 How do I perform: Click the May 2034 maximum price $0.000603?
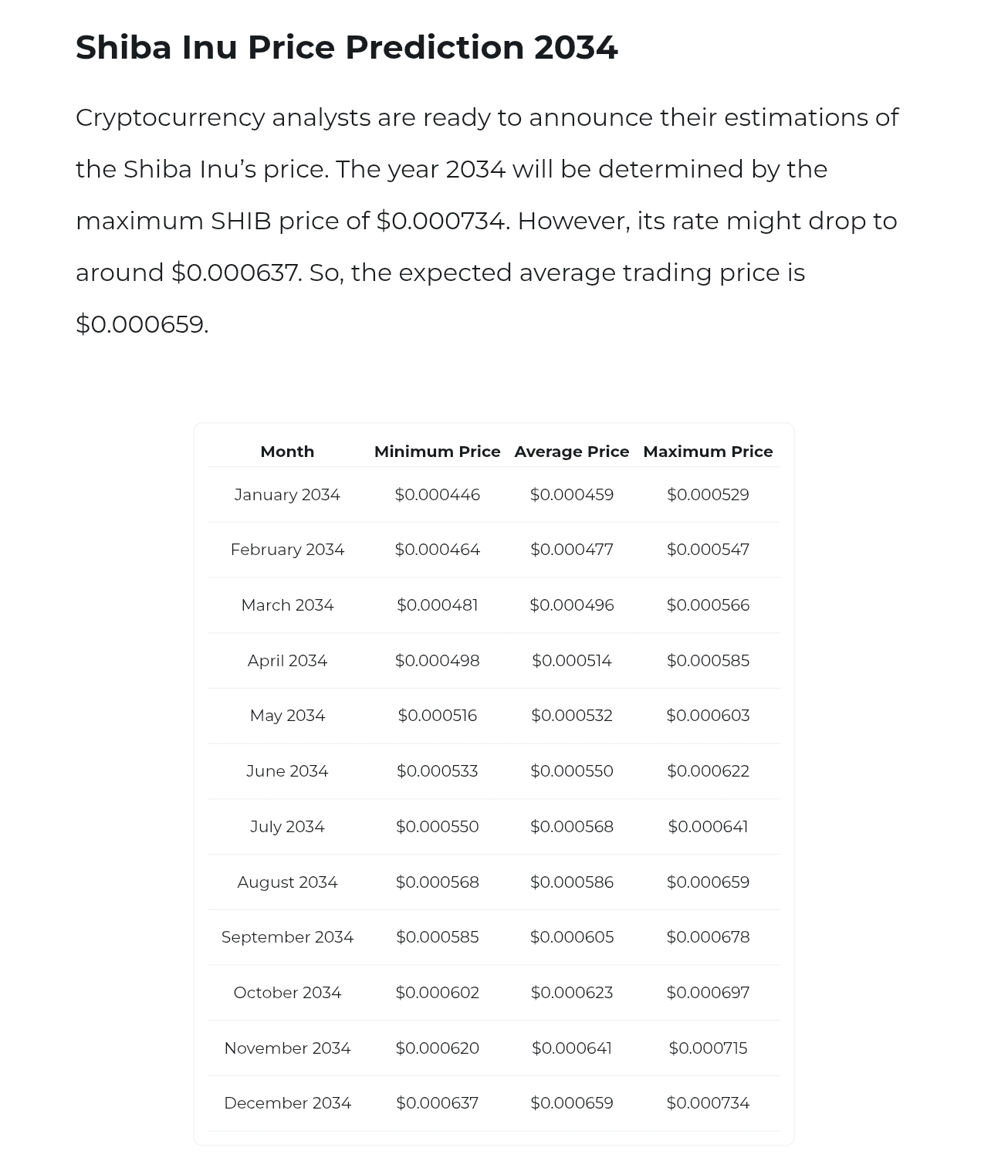(x=708, y=716)
